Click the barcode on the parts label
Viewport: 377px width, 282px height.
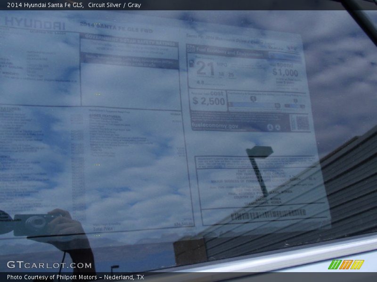pos(268,215)
